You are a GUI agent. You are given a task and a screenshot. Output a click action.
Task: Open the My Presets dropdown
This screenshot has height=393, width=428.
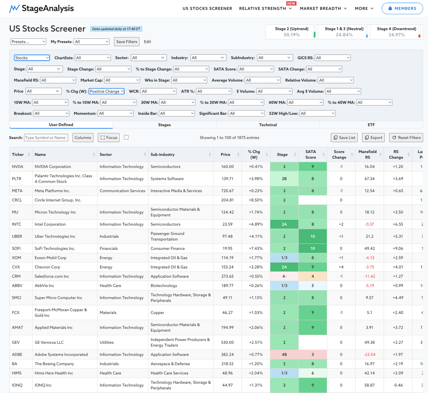92,42
